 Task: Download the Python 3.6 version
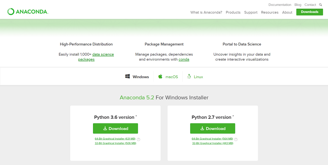115,128
